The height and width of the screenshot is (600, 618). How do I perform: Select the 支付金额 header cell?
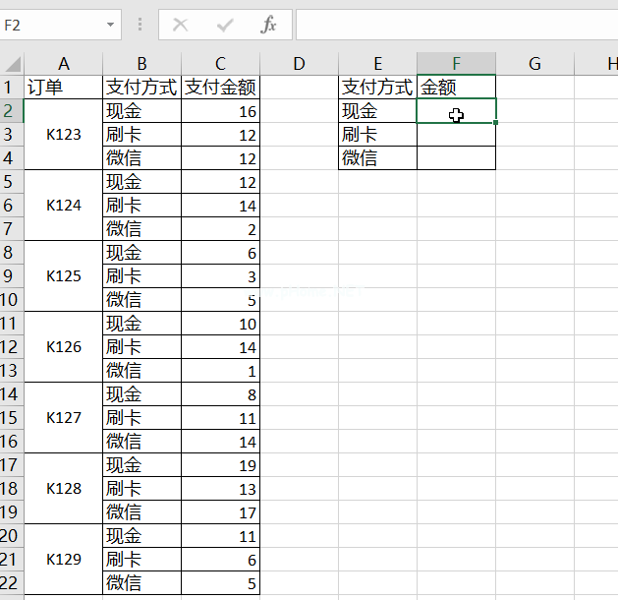[x=220, y=88]
